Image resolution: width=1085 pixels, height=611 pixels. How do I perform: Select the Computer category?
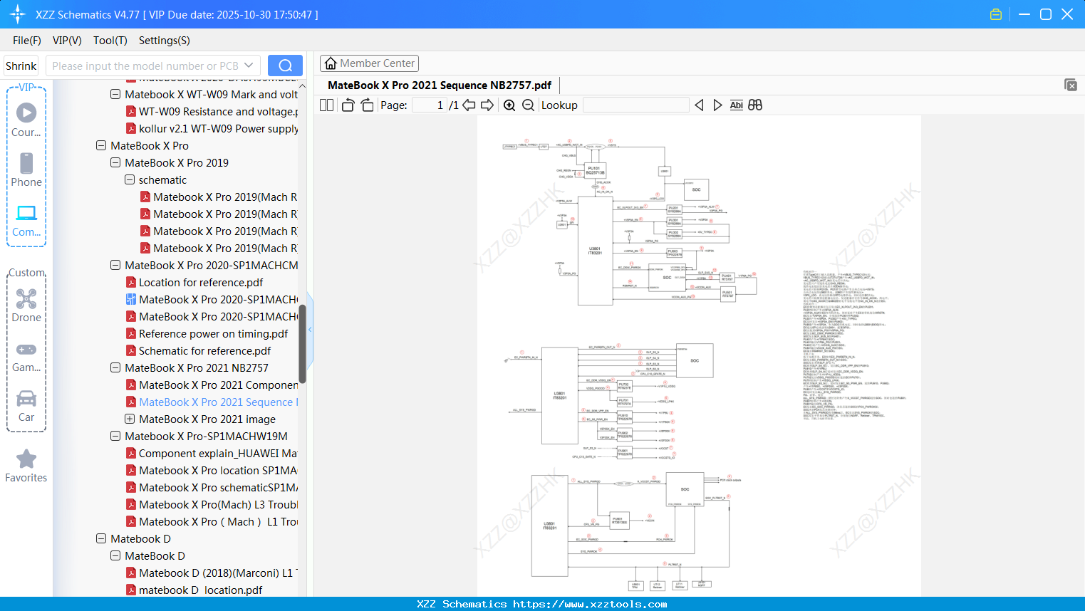26,220
